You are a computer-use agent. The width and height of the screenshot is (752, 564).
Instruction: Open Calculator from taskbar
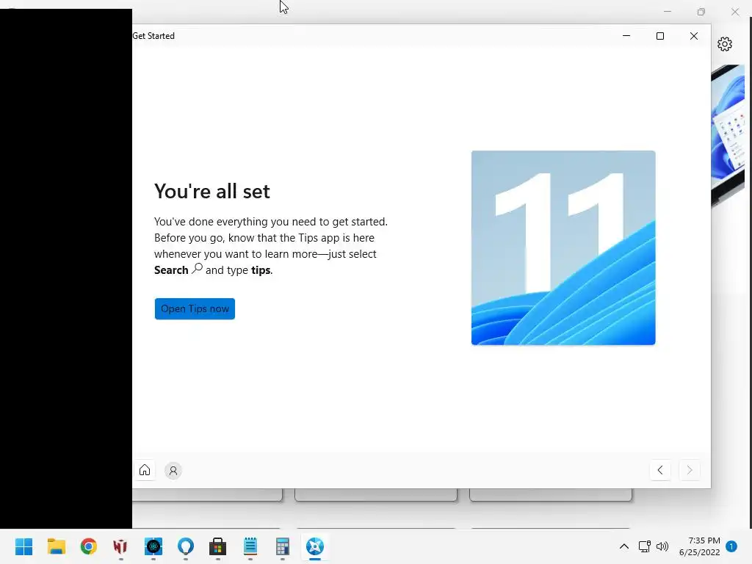pyautogui.click(x=283, y=546)
